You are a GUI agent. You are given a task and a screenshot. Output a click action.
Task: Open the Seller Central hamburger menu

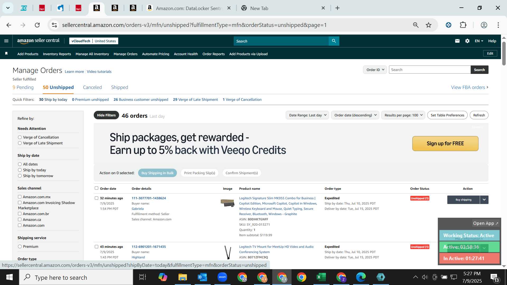point(6,41)
